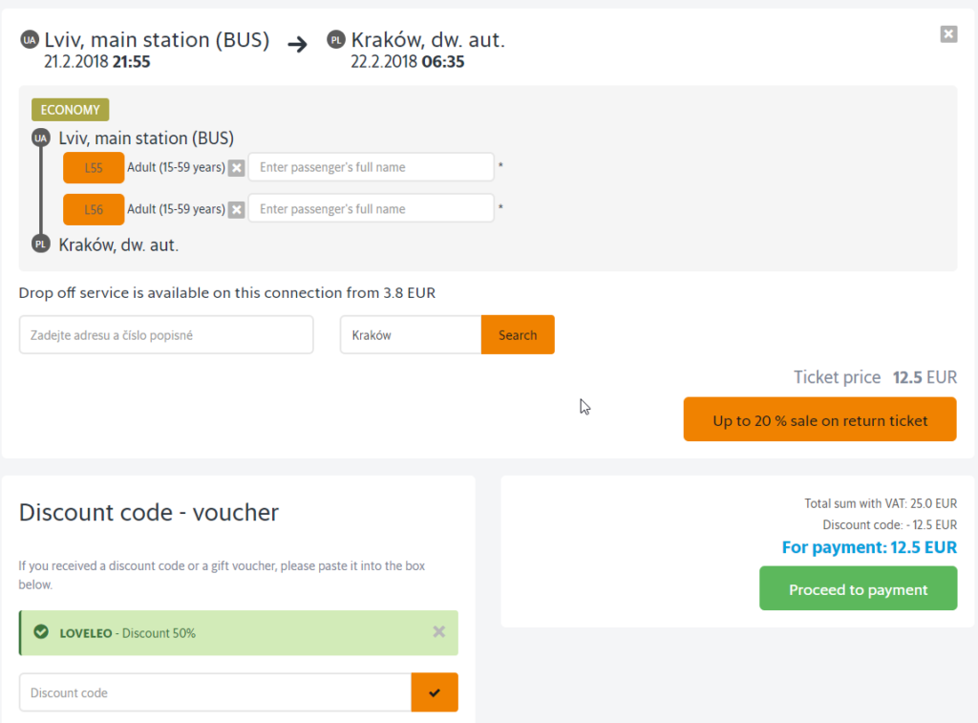Click PL stop marker in route list
This screenshot has height=723, width=978.
point(41,244)
